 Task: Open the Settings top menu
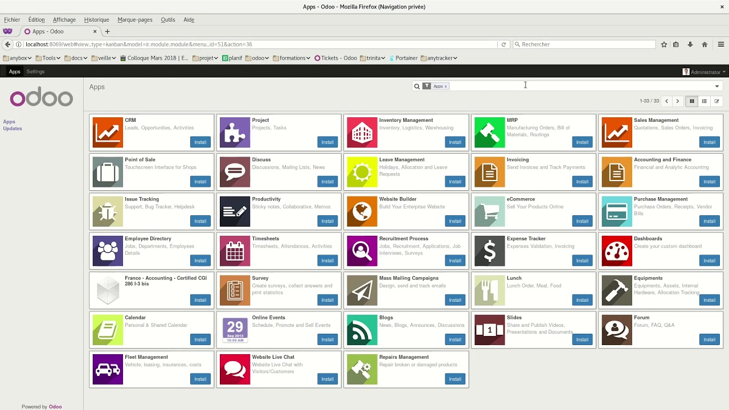coord(35,72)
